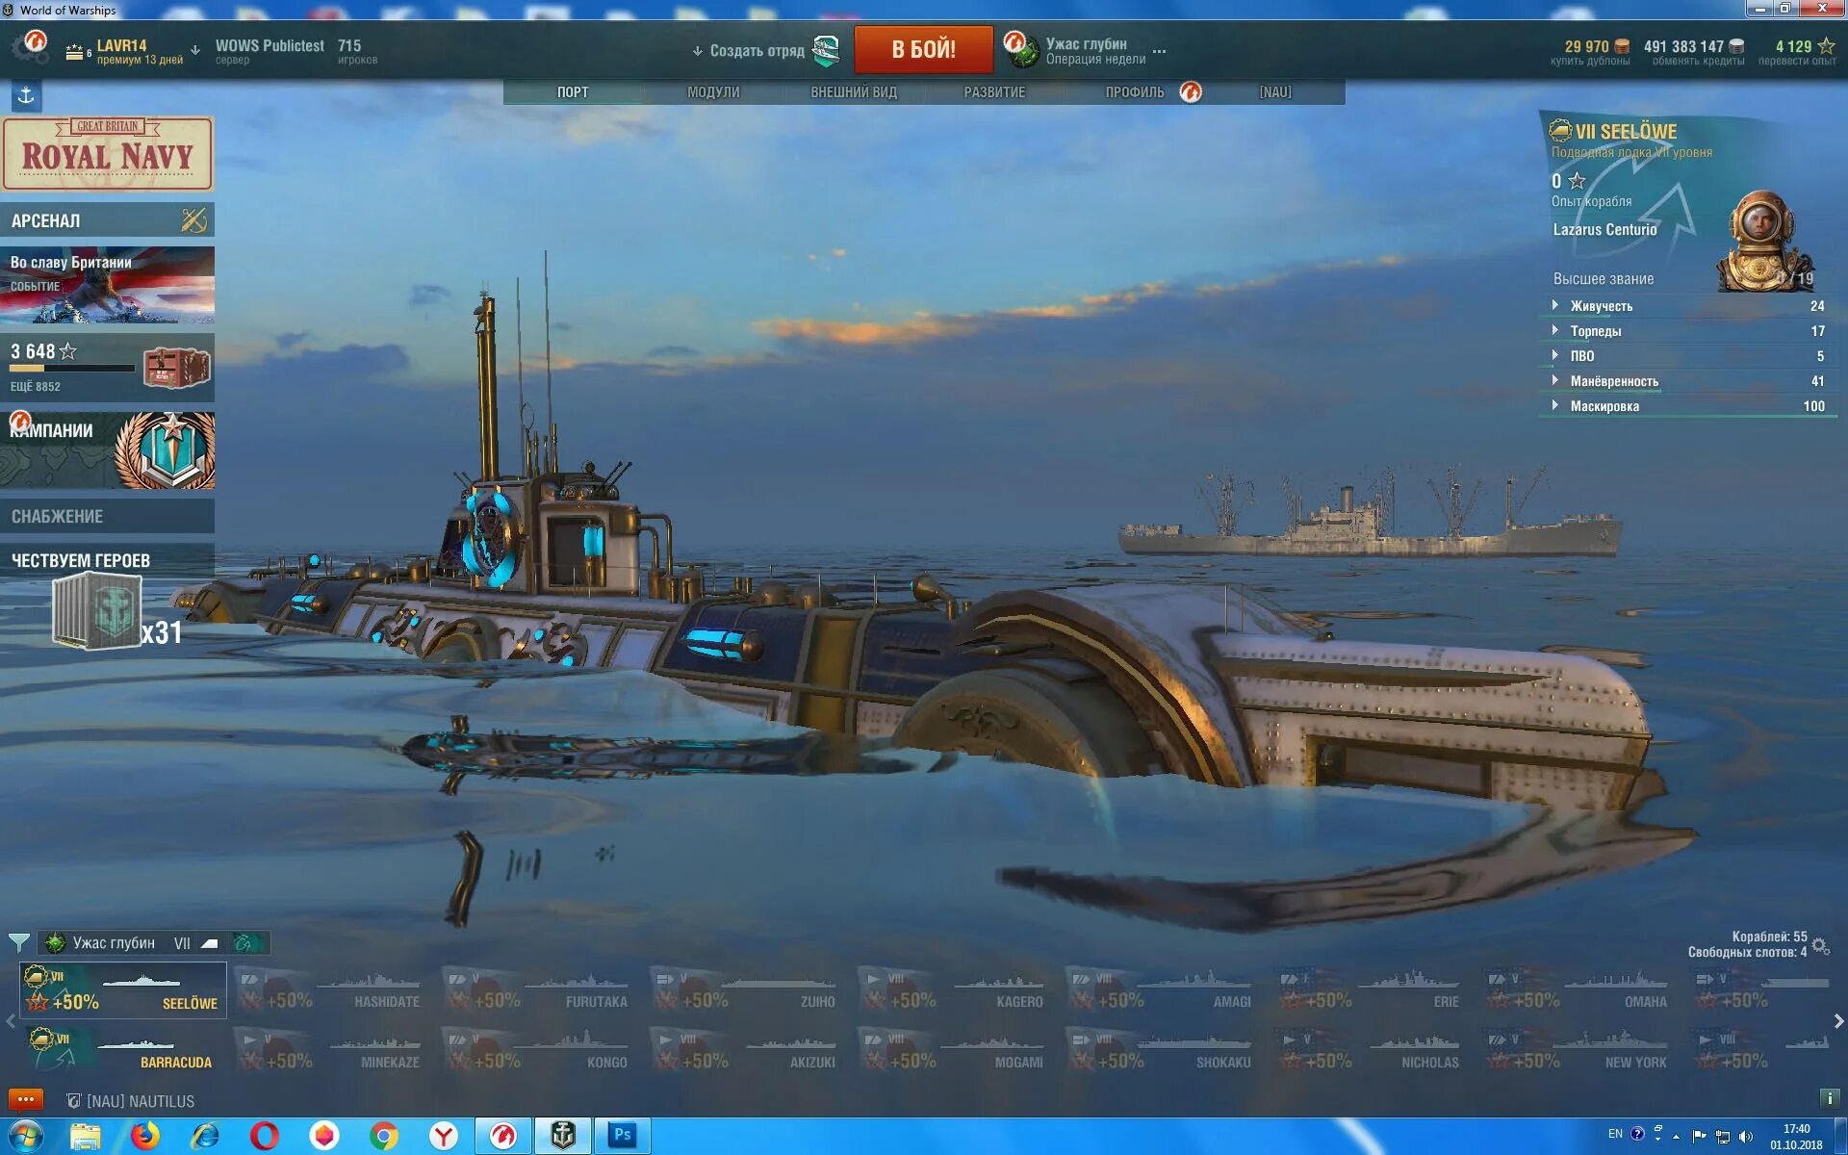
Task: Click the Ужас глубин operation icon
Action: (1021, 49)
